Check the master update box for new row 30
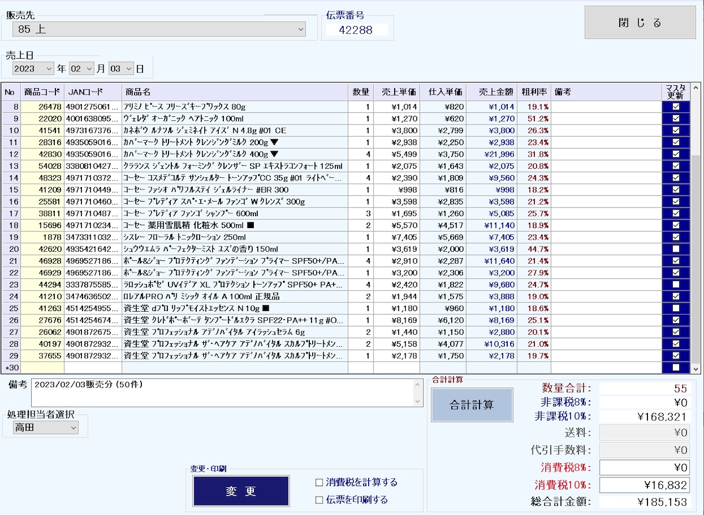Image resolution: width=704 pixels, height=515 pixels. pyautogui.click(x=676, y=368)
